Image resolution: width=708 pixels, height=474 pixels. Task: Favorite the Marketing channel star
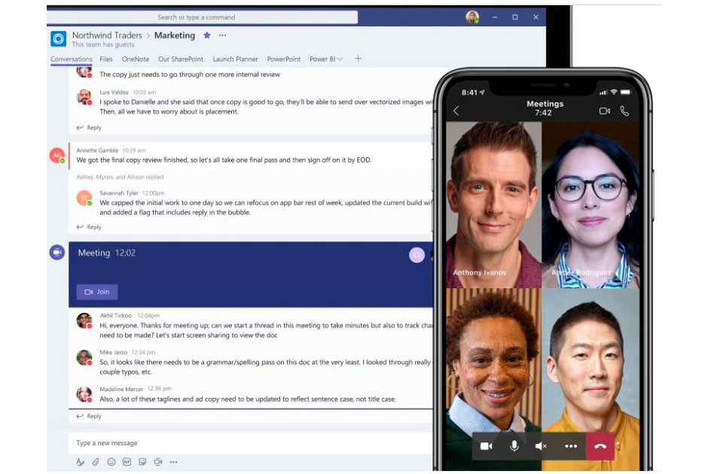tap(207, 35)
